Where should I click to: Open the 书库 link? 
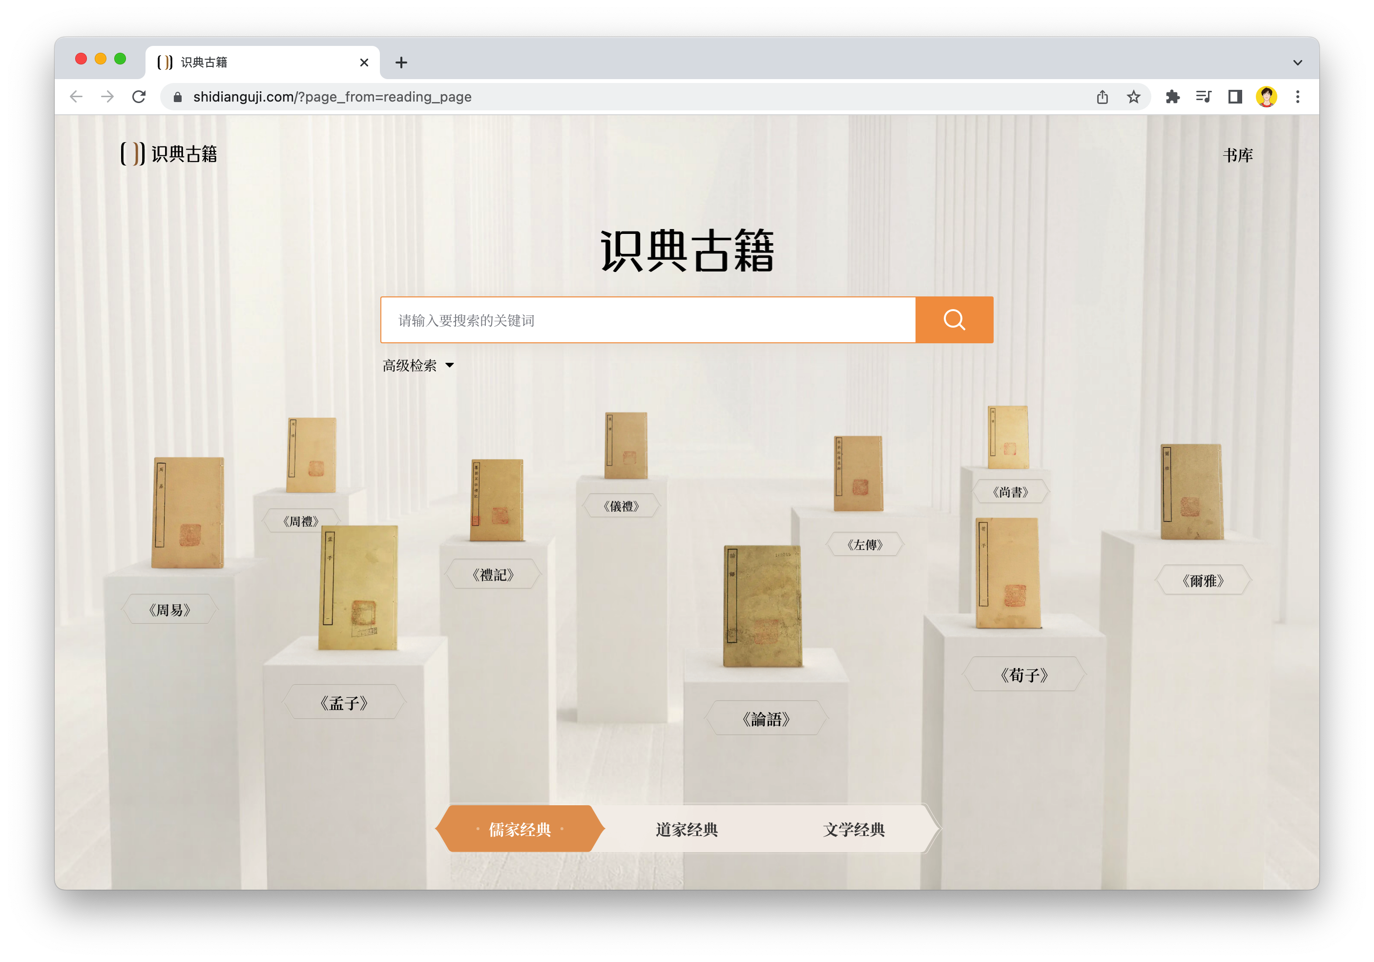click(x=1237, y=155)
